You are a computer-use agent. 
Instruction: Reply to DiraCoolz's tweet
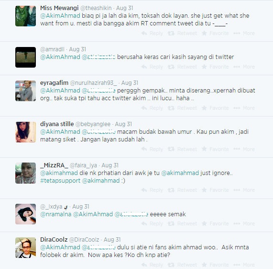click(x=152, y=265)
